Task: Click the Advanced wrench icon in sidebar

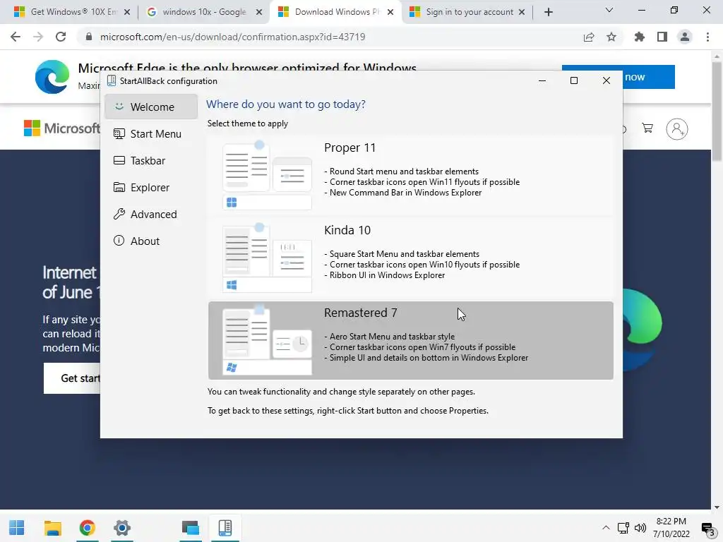Action: 119,214
